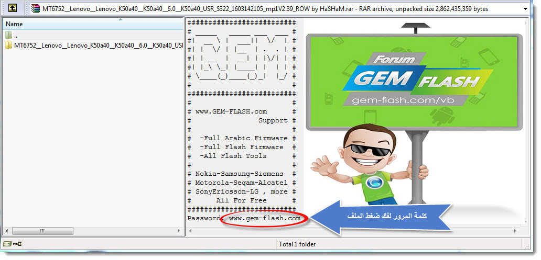Click the 'SonyEricsson-LG , more' comment line
Image resolution: width=541 pixels, height=260 pixels.
(241, 191)
